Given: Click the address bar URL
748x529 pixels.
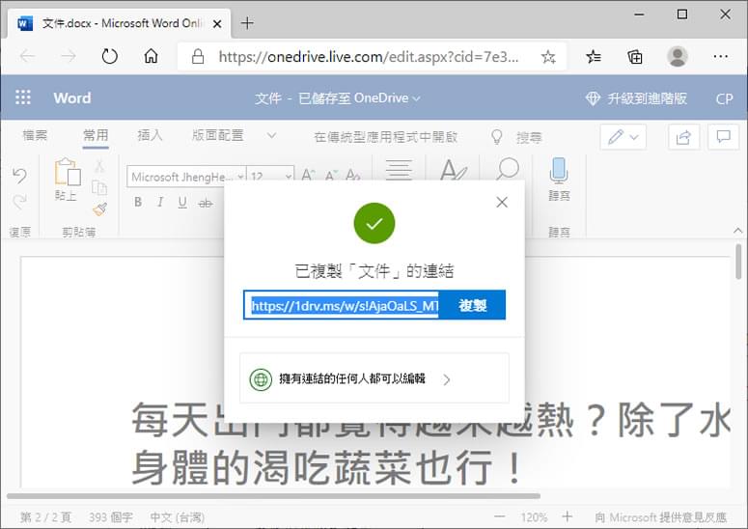Looking at the screenshot, I should click(369, 57).
